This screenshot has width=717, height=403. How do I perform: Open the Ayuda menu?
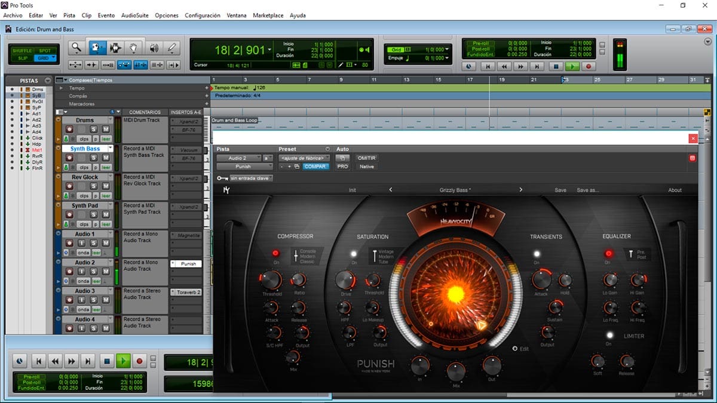[x=298, y=15]
